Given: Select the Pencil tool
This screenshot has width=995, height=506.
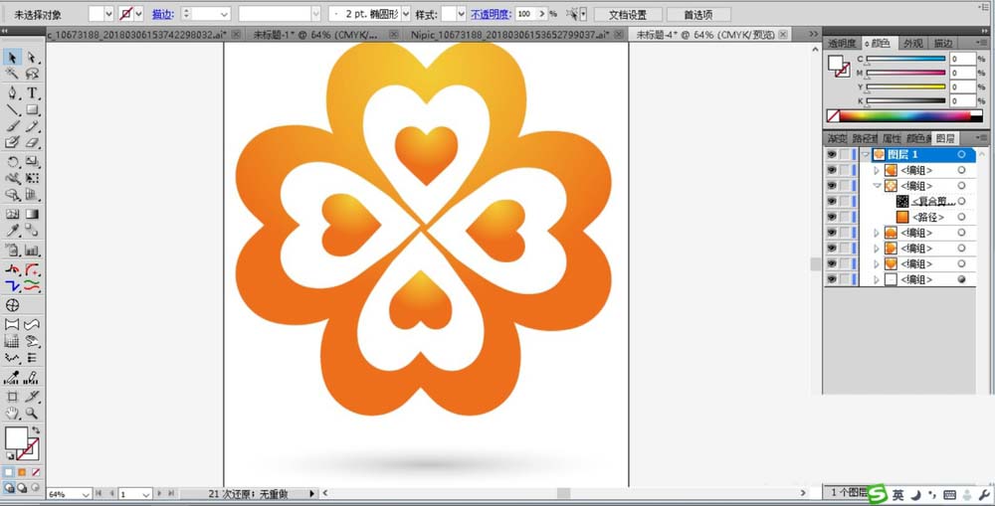Looking at the screenshot, I should tap(32, 126).
